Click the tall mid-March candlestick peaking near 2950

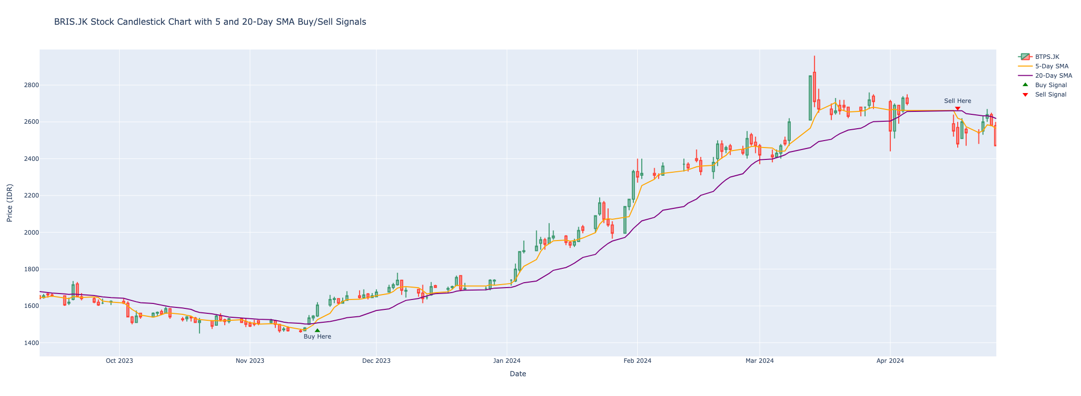tap(814, 87)
